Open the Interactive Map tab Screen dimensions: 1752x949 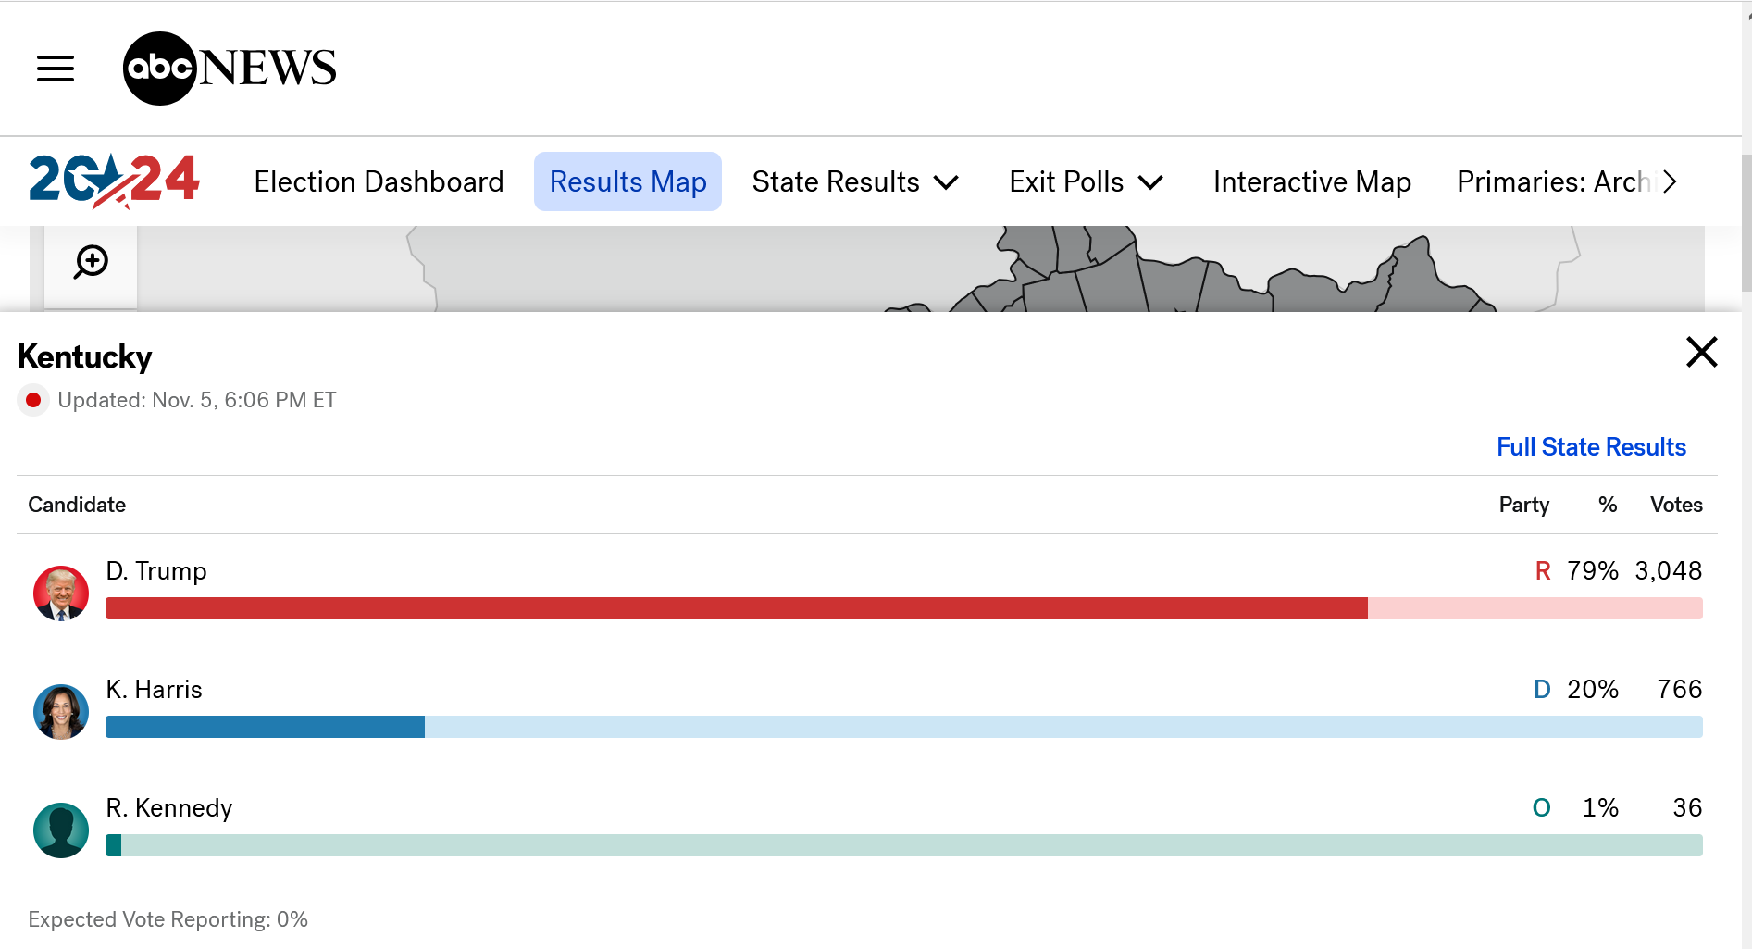[1311, 181]
